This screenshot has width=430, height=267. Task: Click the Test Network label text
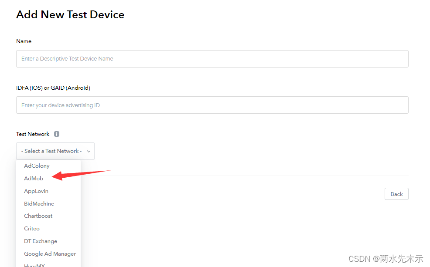click(33, 134)
